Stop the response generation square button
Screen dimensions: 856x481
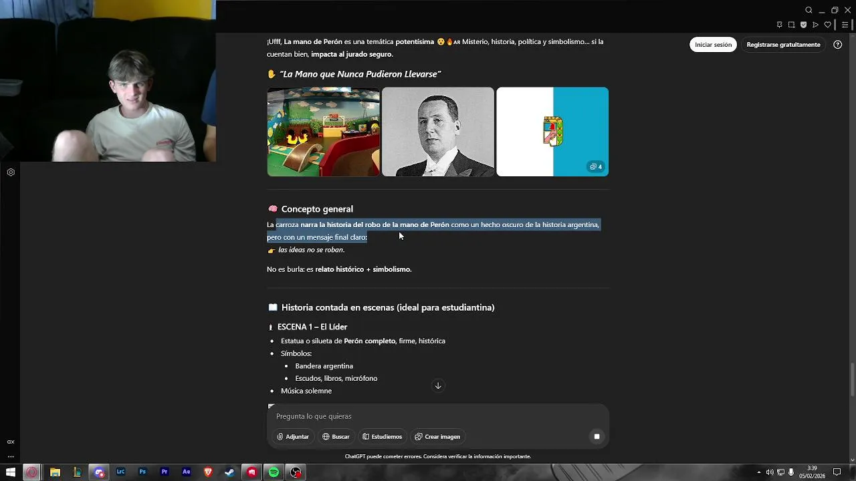click(597, 436)
